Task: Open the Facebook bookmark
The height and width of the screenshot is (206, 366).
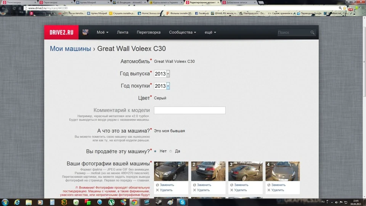Action: tap(202, 13)
